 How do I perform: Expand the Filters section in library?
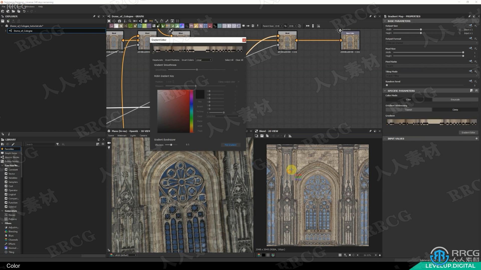pyautogui.click(x=3, y=223)
